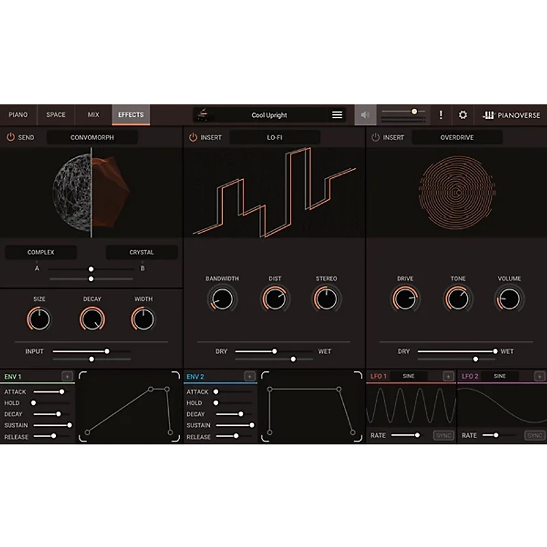This screenshot has height=547, width=547.
Task: Open the settings gear icon
Action: pyautogui.click(x=464, y=115)
